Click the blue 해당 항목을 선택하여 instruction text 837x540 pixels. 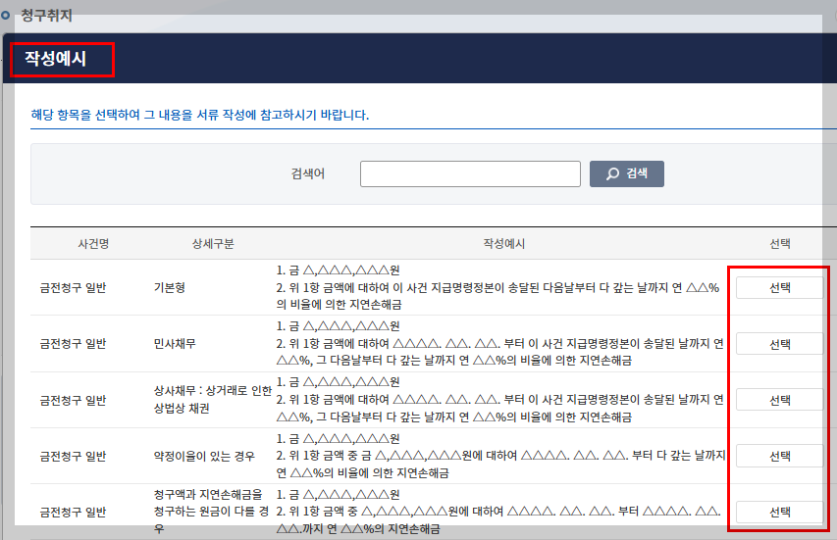(200, 115)
